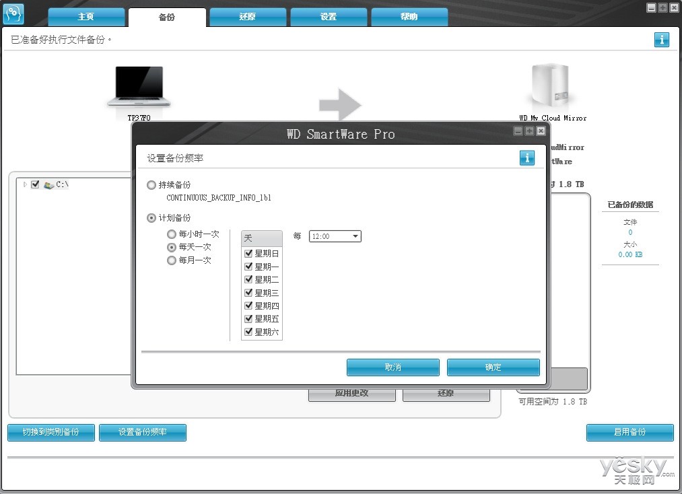Uncheck 星期三 checkbox
The height and width of the screenshot is (494, 682).
pos(248,293)
